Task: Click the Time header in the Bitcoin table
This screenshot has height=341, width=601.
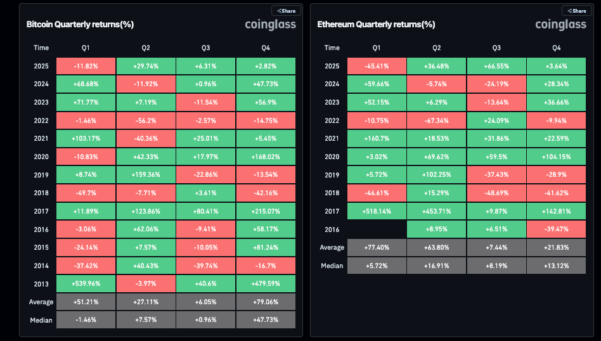Action: [x=41, y=48]
